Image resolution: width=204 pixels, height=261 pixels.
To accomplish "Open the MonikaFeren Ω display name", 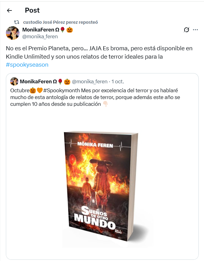I will (41, 30).
